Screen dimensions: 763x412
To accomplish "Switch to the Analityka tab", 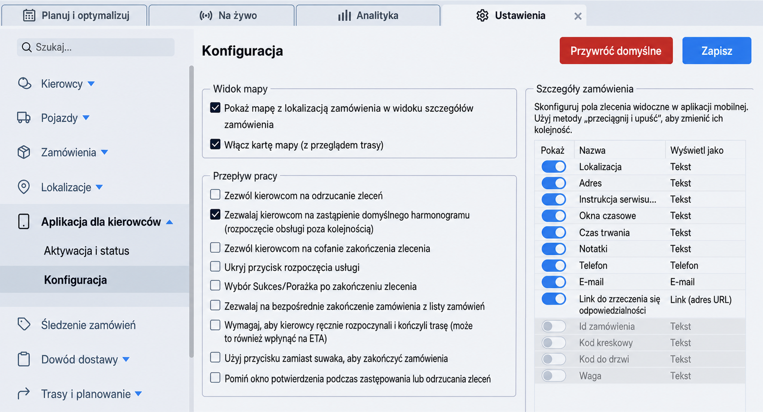I will pos(368,15).
